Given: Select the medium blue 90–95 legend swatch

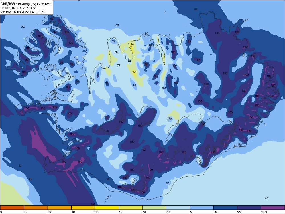Looking at the screenshot, I should 225,208.
